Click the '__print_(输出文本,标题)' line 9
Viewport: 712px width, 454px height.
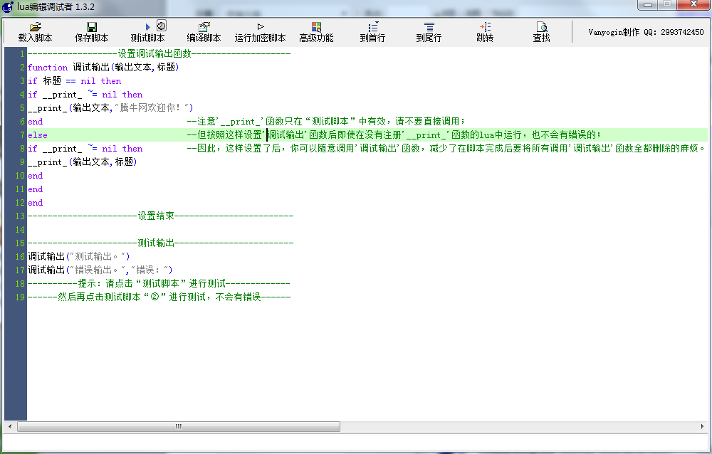(82, 162)
